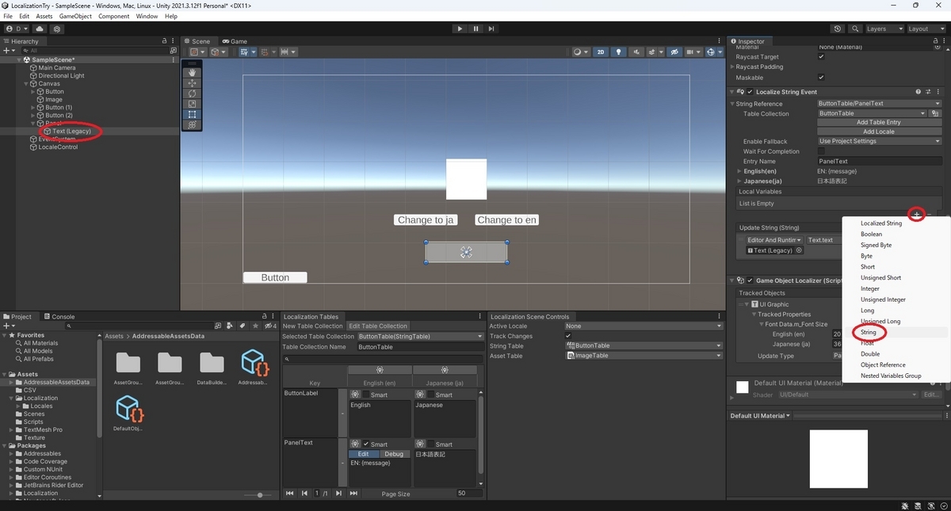Expand Button (1) in the Hierarchy
Viewport: 951px width, 511px height.
33,108
